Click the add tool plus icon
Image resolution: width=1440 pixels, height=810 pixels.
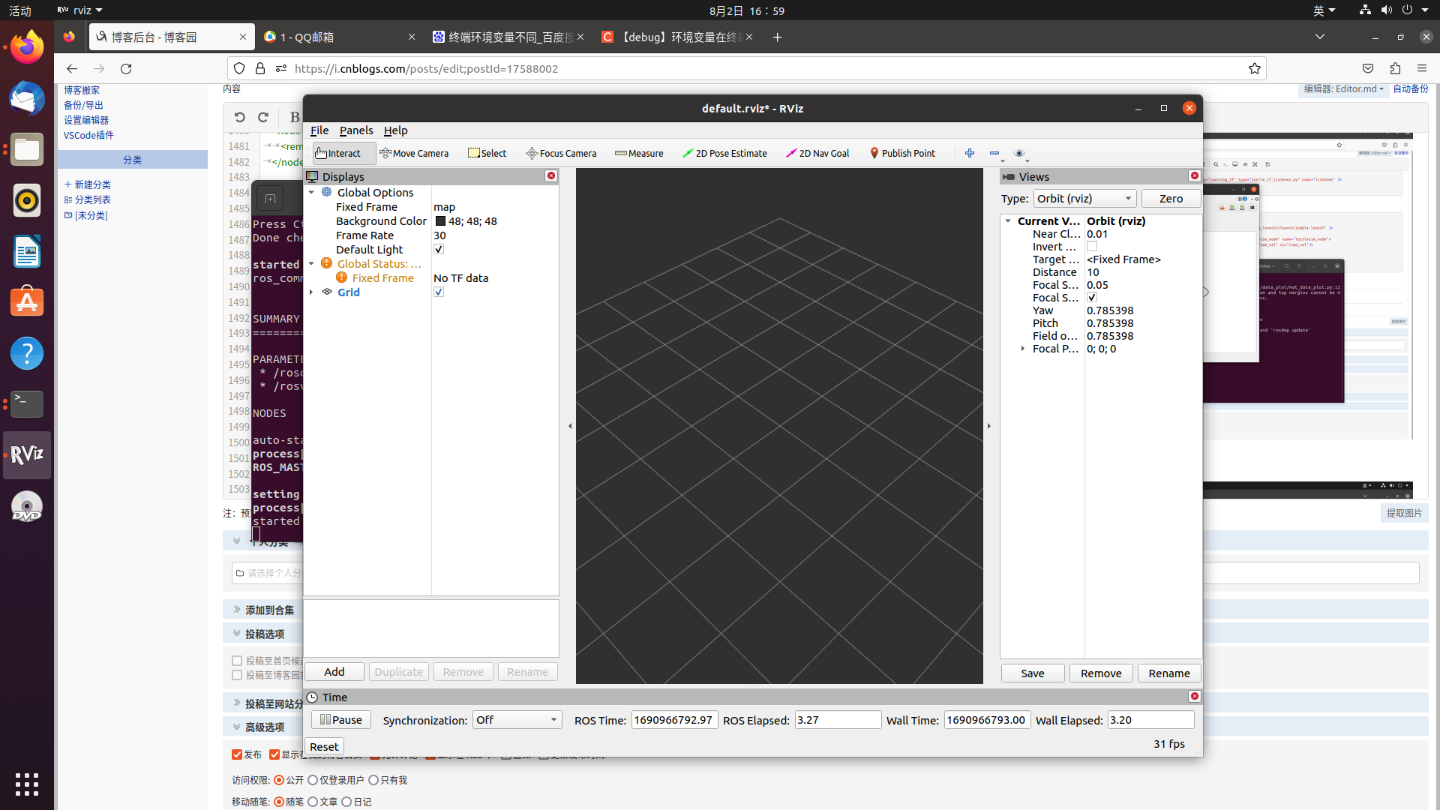(970, 153)
